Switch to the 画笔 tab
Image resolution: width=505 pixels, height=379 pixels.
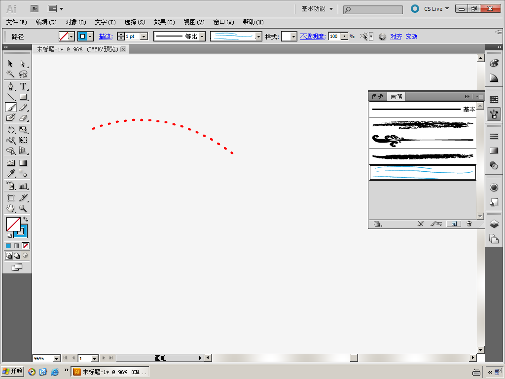pyautogui.click(x=396, y=96)
